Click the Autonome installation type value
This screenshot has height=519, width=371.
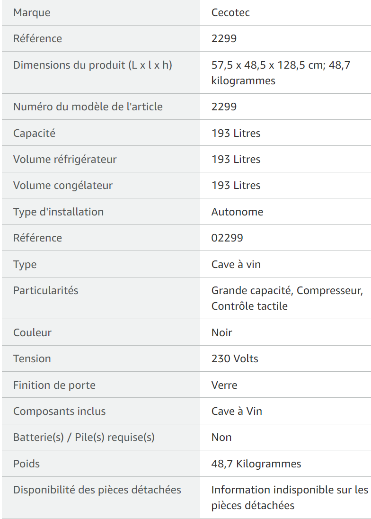coord(237,212)
